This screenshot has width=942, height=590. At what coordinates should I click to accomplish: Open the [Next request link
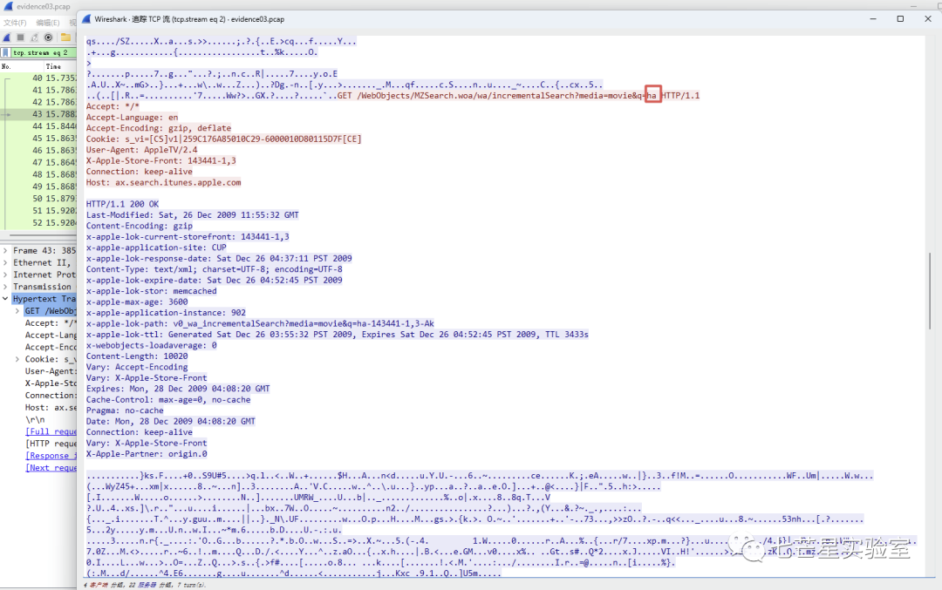[51, 467]
